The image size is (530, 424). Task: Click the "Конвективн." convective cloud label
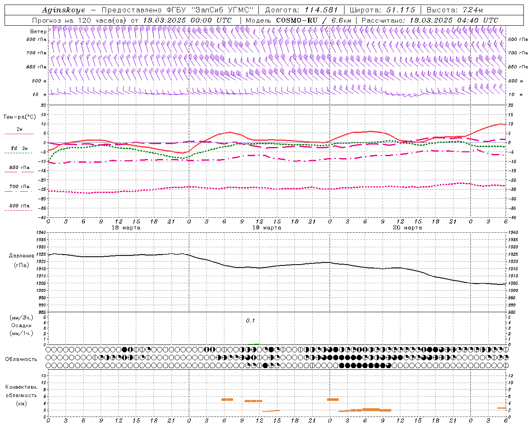22,387
